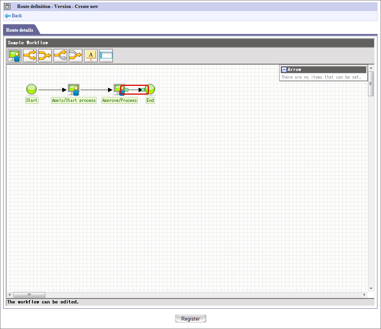Collapse the Arrow properties panel
Screen dimensions: 381x329
[x=284, y=70]
